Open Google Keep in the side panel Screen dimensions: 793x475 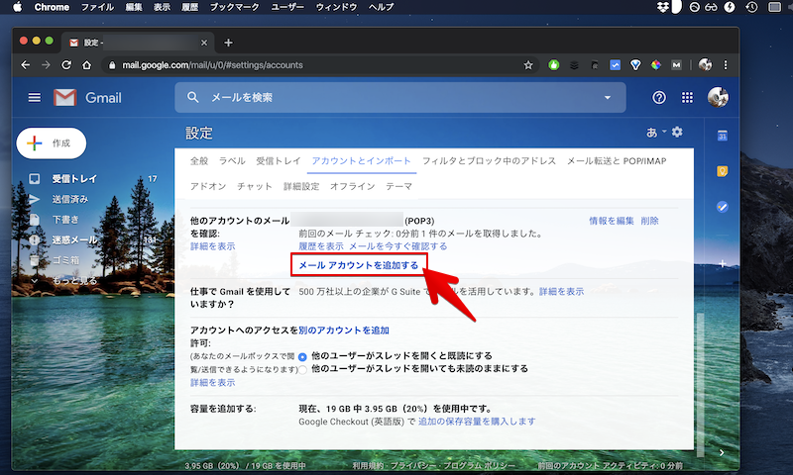723,171
